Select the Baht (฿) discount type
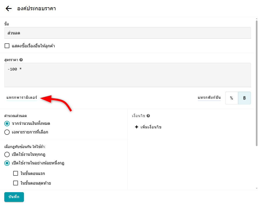Screen dimensions: 258x204 click(x=244, y=98)
